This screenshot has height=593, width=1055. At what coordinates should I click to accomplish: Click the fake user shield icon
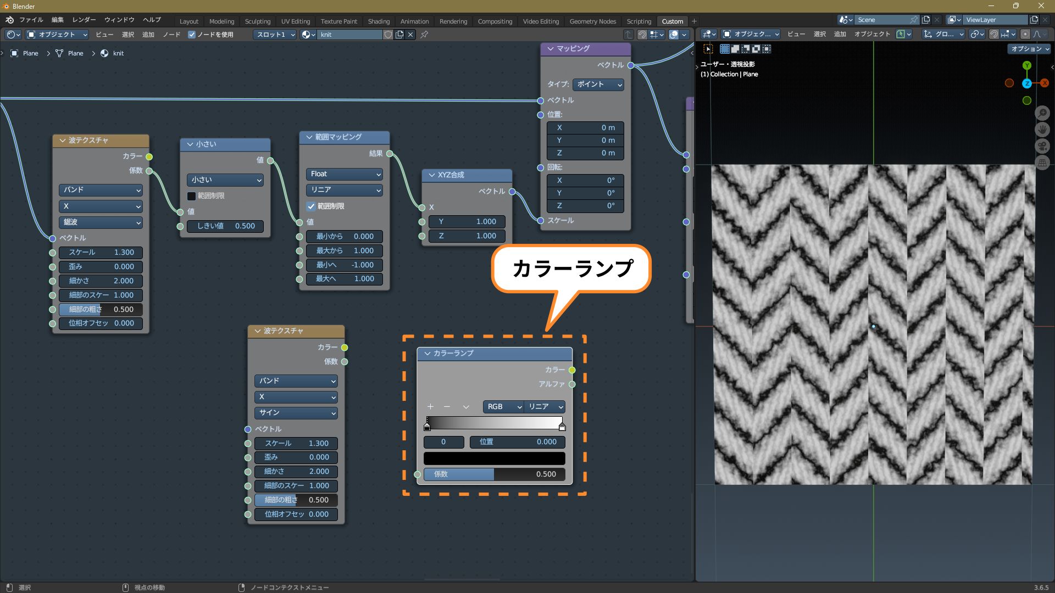coord(388,35)
